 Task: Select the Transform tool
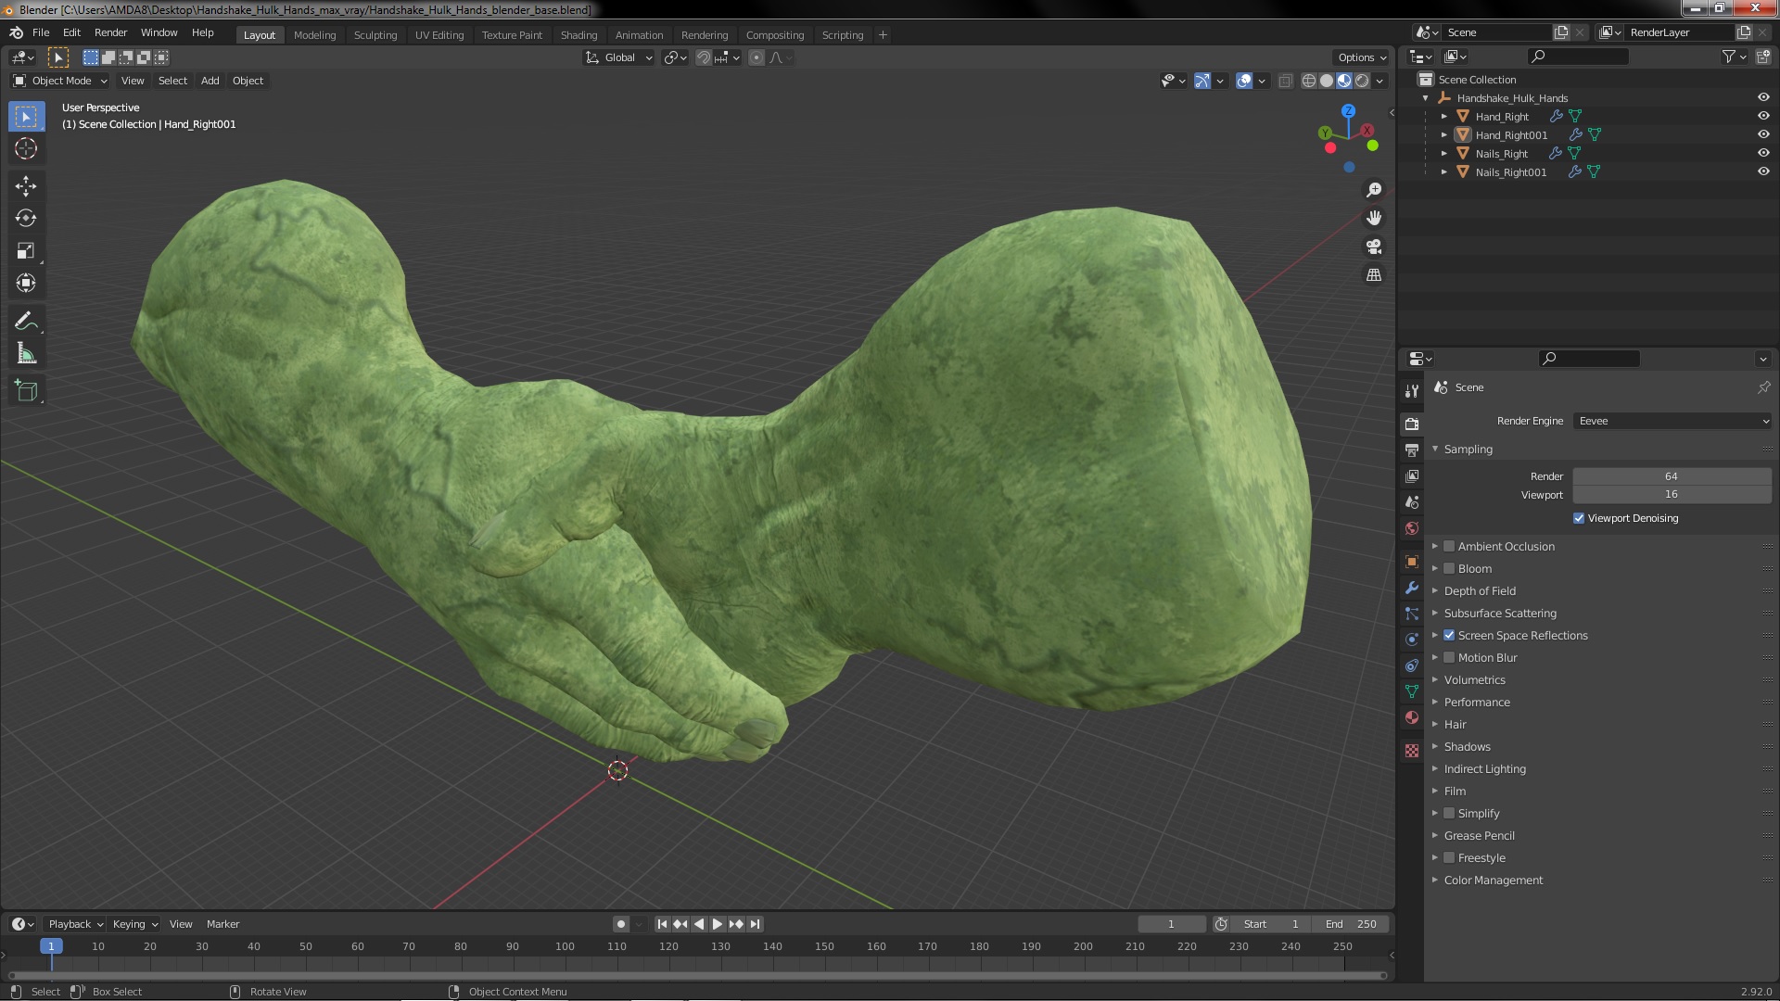pyautogui.click(x=26, y=283)
